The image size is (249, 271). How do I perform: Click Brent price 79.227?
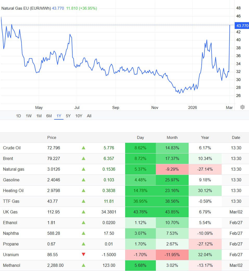point(54,158)
